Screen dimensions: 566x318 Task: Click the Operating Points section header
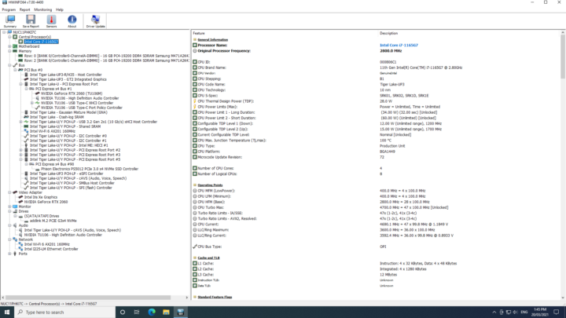click(210, 185)
